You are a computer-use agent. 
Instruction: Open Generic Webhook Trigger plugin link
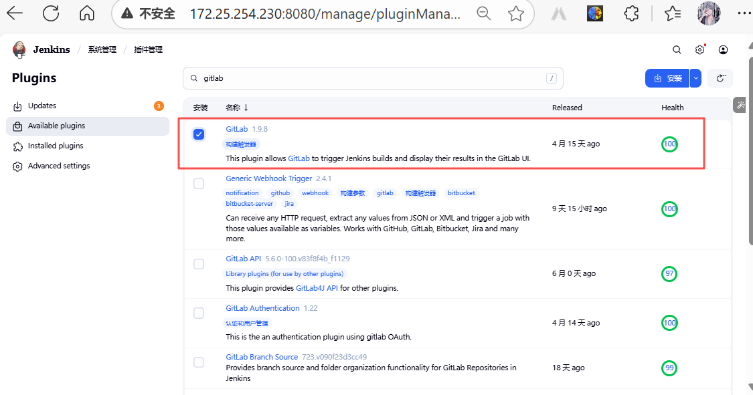(269, 178)
